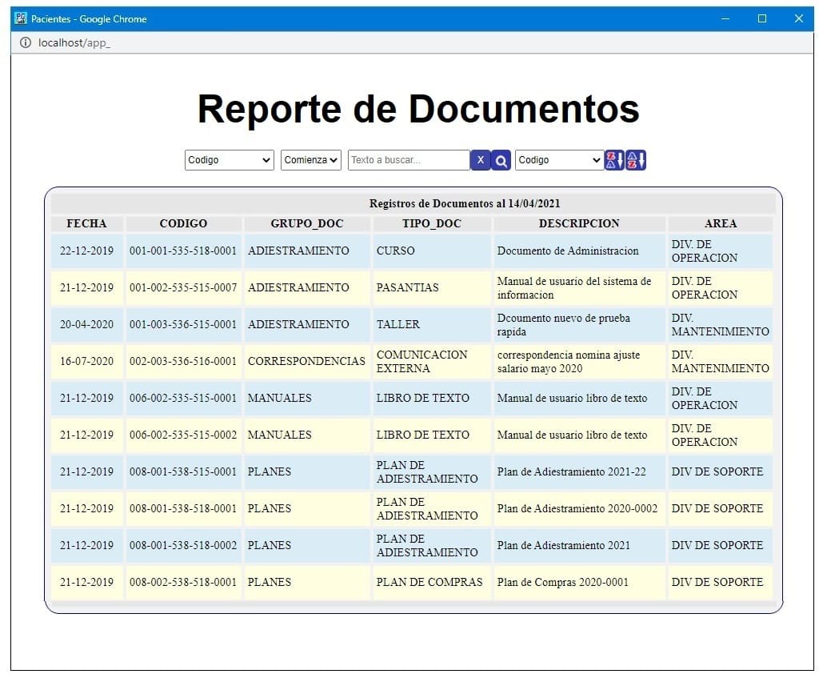
Task: Open the sort-by Codigo dropdown
Action: point(559,160)
